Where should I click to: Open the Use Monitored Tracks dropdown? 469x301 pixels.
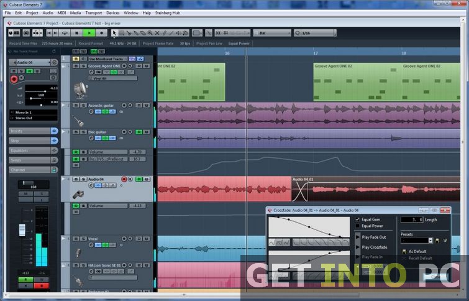pyautogui.click(x=107, y=59)
